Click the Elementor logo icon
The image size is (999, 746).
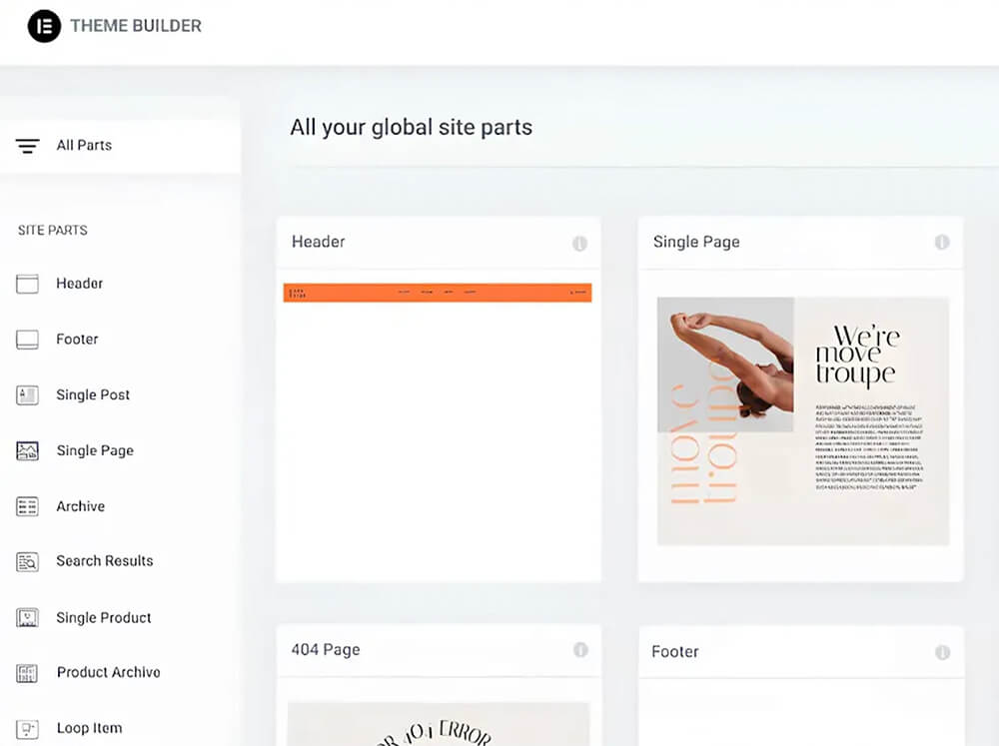coord(44,26)
